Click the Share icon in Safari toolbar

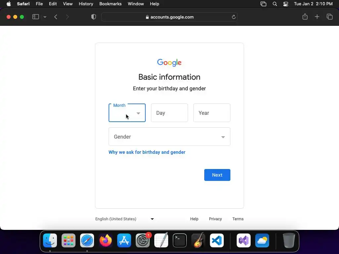(305, 17)
